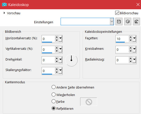141x114 pixels.
Task: Reset settings to default arrow icon
Action: tap(136, 21)
